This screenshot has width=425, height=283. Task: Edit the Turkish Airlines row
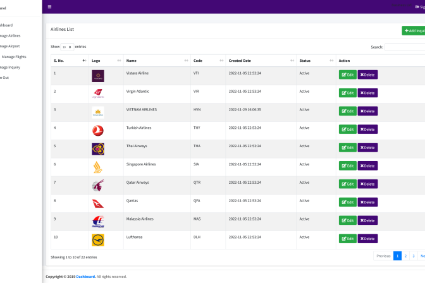(347, 129)
